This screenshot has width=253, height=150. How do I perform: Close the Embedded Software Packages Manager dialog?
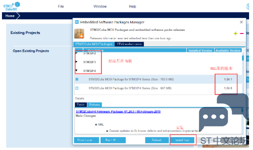[241, 22]
